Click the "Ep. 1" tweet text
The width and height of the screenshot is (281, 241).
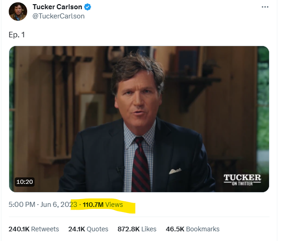[x=16, y=34]
